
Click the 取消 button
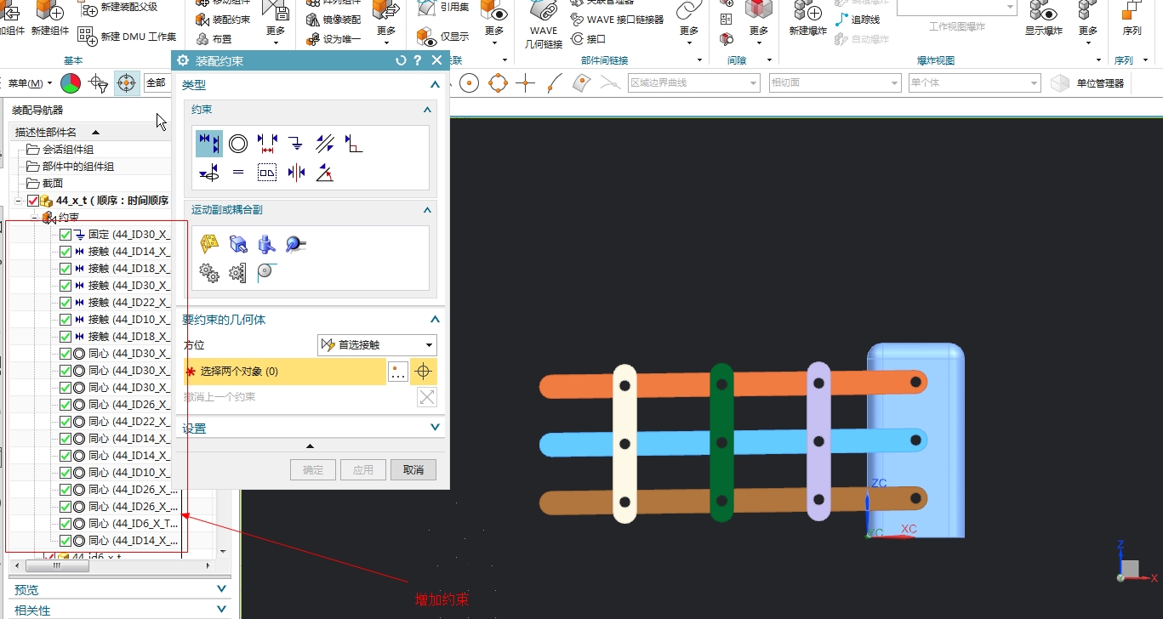pyautogui.click(x=413, y=470)
